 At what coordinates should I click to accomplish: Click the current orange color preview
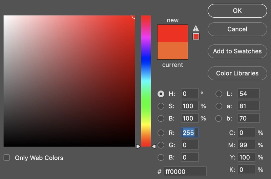coord(173,51)
